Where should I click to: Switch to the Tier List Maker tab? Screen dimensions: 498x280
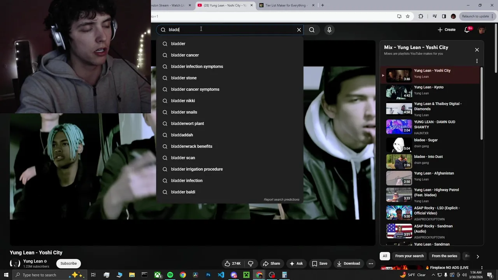click(x=286, y=5)
